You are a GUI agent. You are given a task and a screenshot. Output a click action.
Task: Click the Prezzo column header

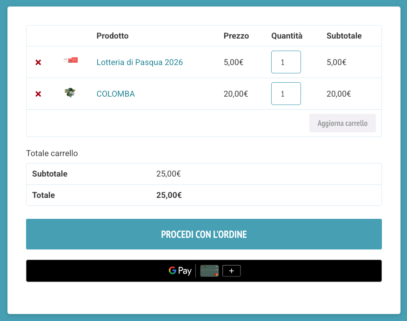236,36
